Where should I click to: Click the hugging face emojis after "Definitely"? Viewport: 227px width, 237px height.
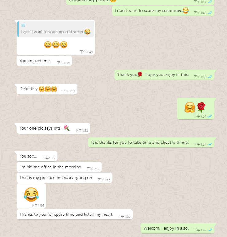48,89
